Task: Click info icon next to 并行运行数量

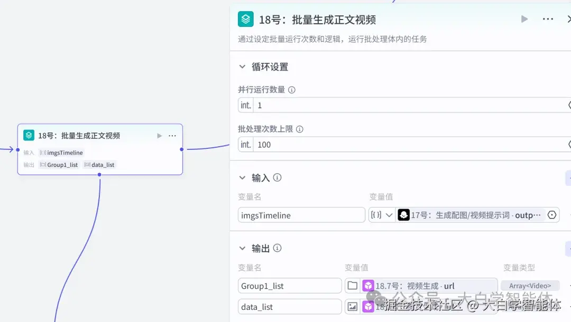Action: [x=291, y=90]
